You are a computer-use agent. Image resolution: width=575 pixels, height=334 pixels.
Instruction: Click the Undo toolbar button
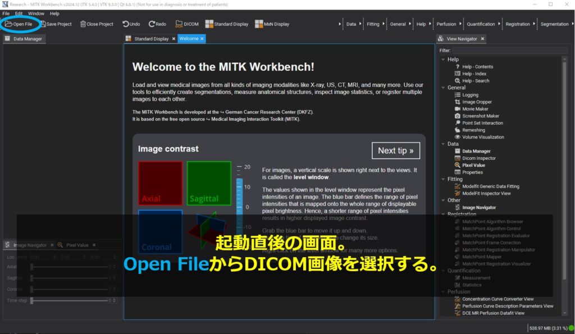pyautogui.click(x=131, y=24)
